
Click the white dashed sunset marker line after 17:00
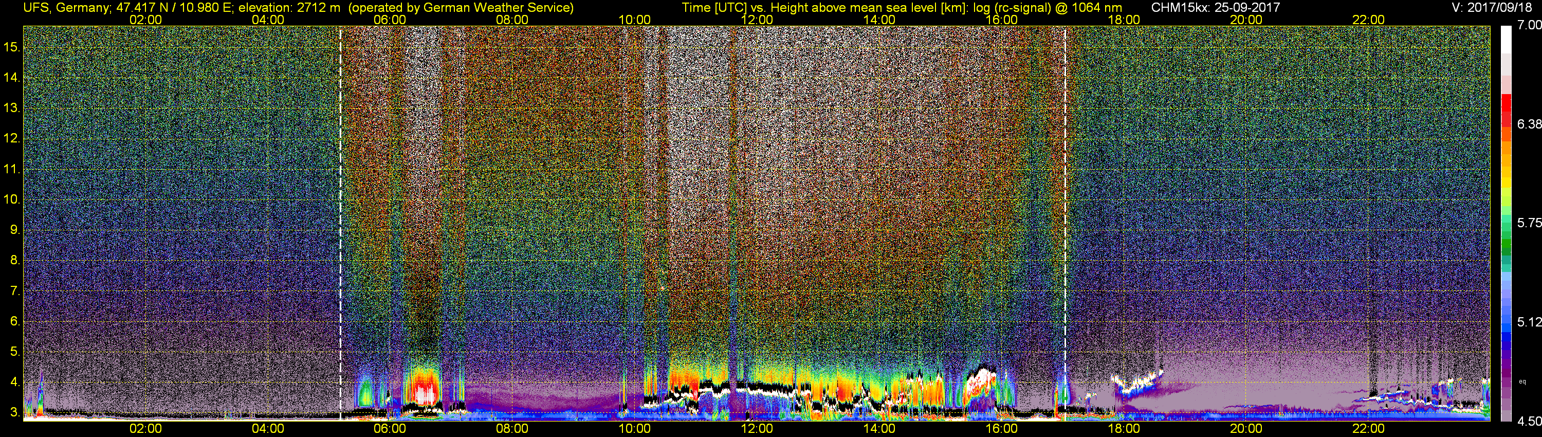(1065, 223)
